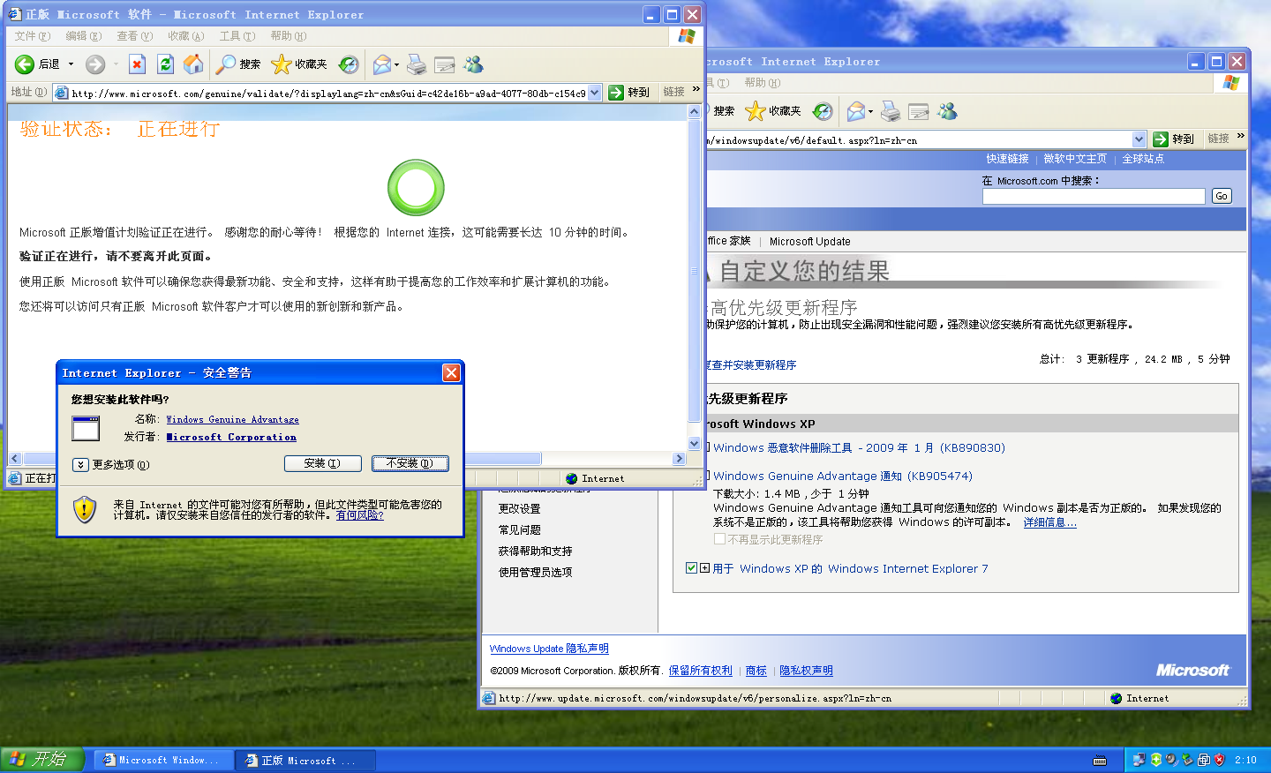Expand 链接 chevron in front window

click(x=696, y=89)
